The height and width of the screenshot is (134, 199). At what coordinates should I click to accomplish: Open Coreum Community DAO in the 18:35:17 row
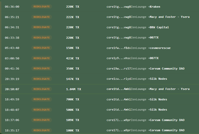click(167, 130)
